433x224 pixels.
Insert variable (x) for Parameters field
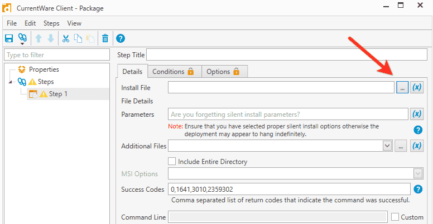[x=417, y=114]
